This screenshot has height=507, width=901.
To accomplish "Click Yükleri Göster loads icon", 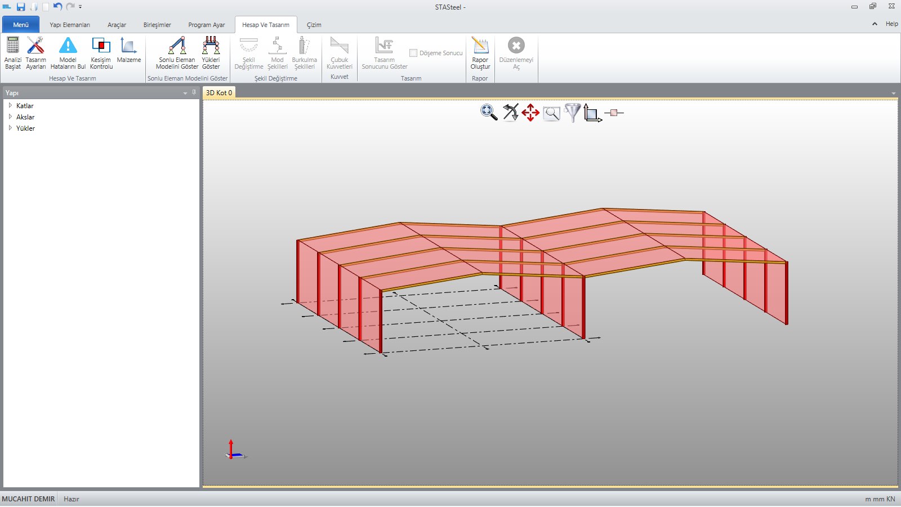I will tap(211, 52).
